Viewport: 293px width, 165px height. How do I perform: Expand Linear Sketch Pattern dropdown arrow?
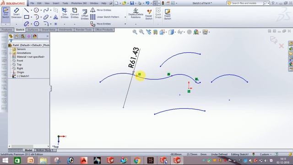tap(125, 17)
